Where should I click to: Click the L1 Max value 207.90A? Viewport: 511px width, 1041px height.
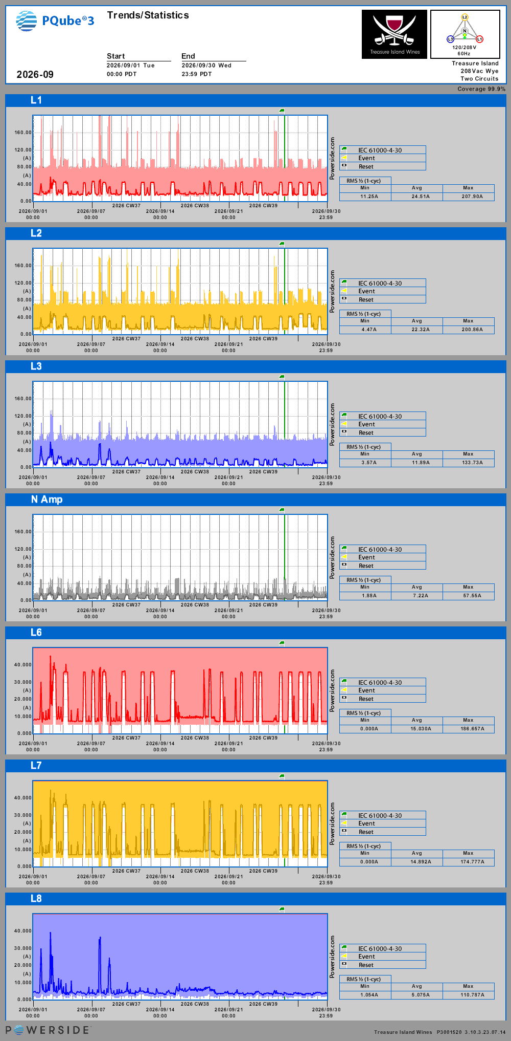point(472,197)
